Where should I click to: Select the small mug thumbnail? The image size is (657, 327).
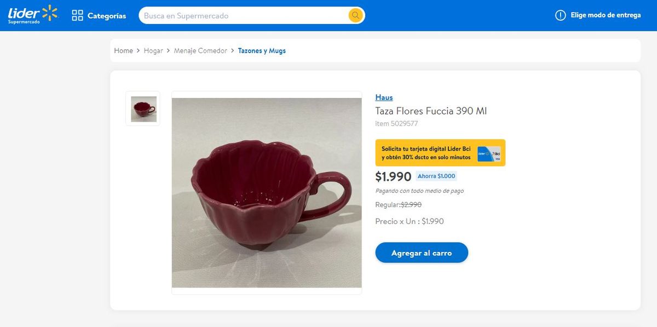(x=143, y=108)
